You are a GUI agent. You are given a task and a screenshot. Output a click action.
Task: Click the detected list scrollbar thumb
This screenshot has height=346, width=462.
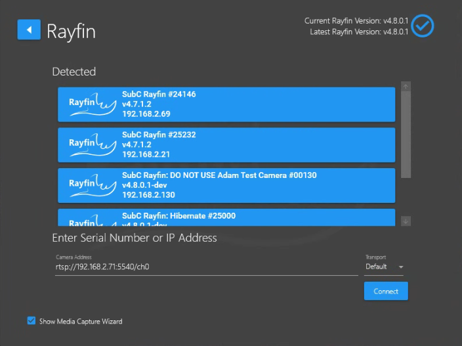(x=406, y=134)
